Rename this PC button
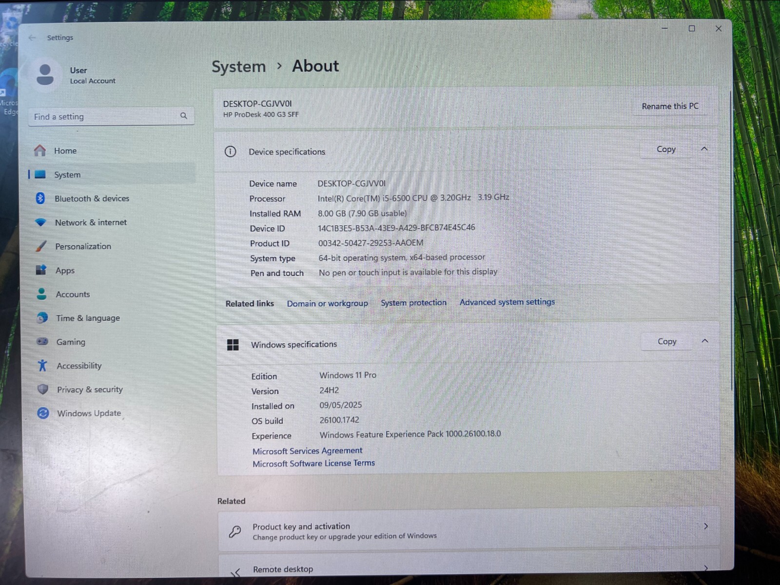The image size is (780, 585). pos(670,106)
